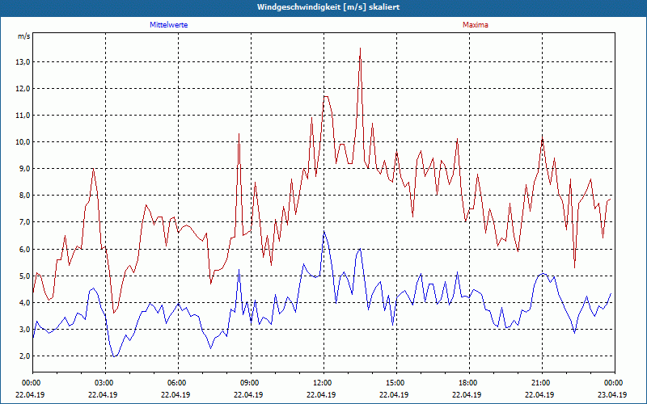Click the 11,0 y-axis value
Screen dimensions: 647x404
point(23,116)
